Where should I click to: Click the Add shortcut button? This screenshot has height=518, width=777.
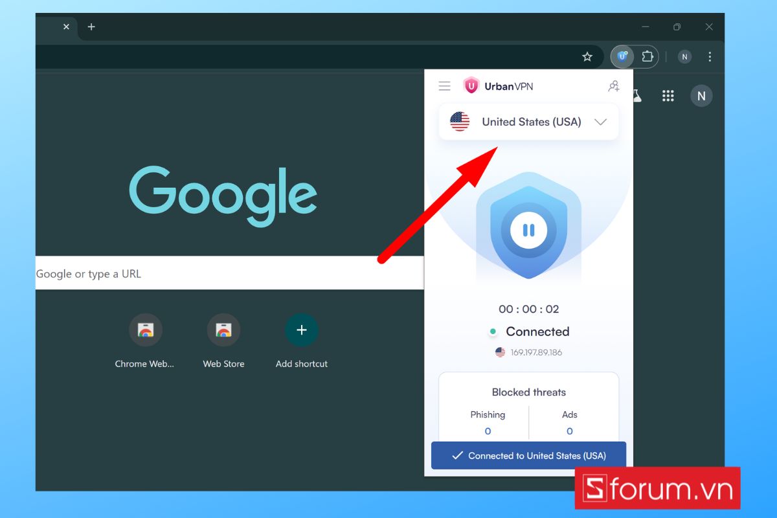(302, 342)
